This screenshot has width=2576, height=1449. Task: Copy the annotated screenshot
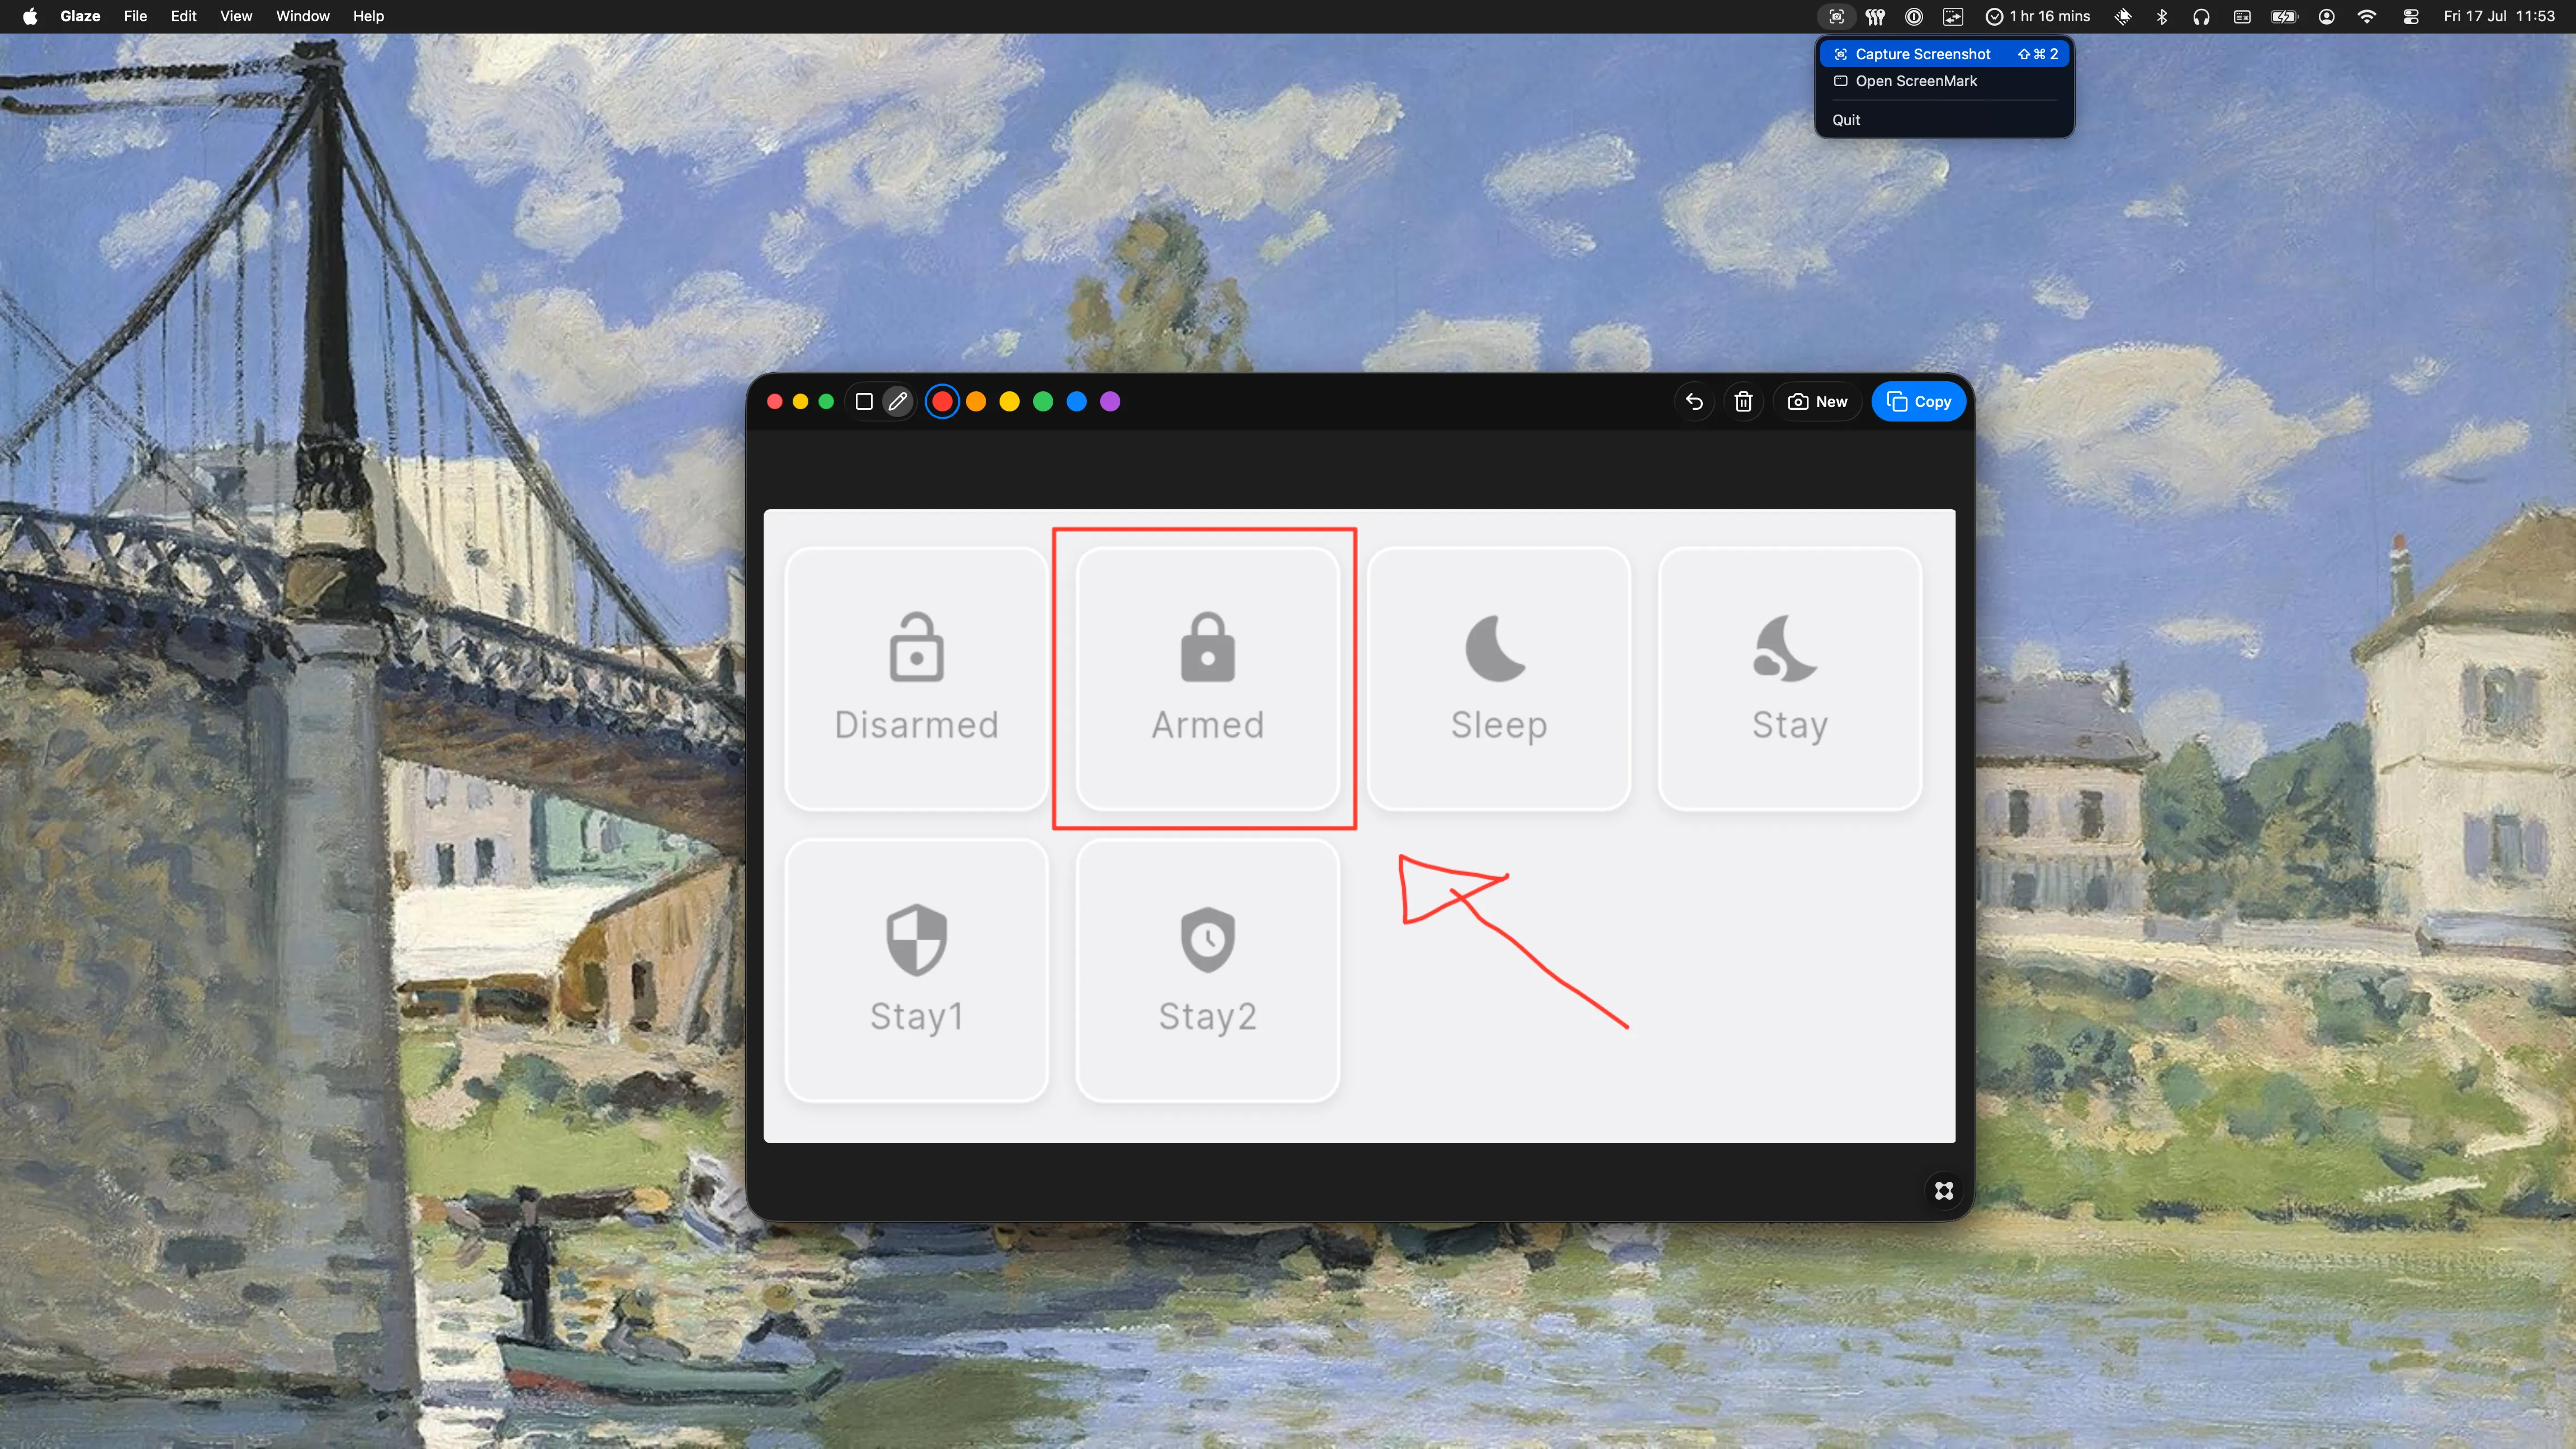(1918, 402)
